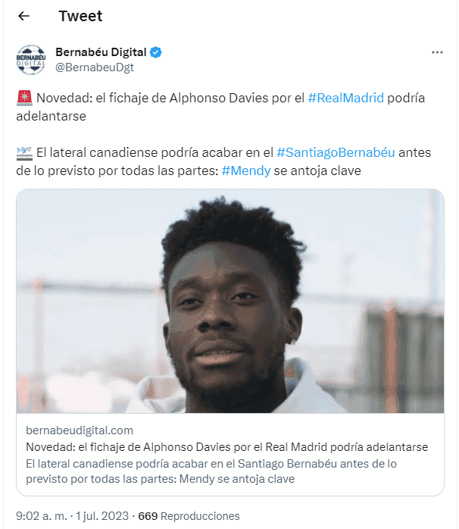Screen dimensions: 459x529
Task: Click the #Mendy hashtag
Action: pyautogui.click(x=246, y=171)
